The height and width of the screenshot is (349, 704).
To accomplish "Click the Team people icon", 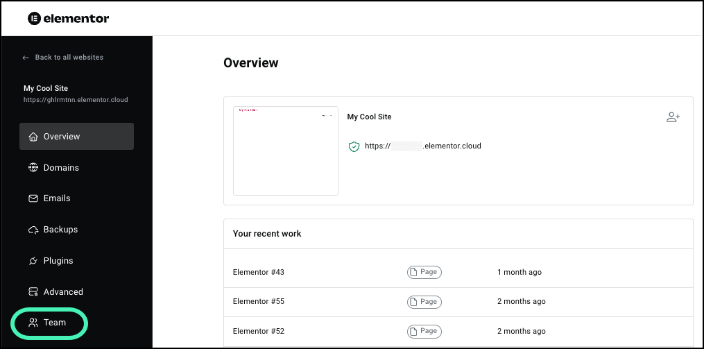I will [33, 323].
